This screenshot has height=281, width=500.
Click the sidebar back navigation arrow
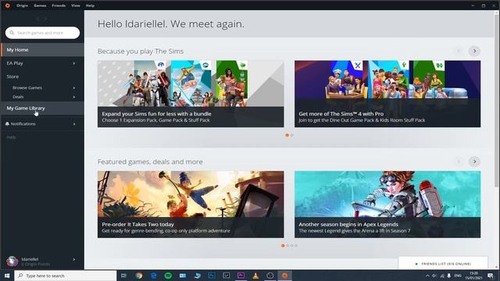click(x=37, y=19)
